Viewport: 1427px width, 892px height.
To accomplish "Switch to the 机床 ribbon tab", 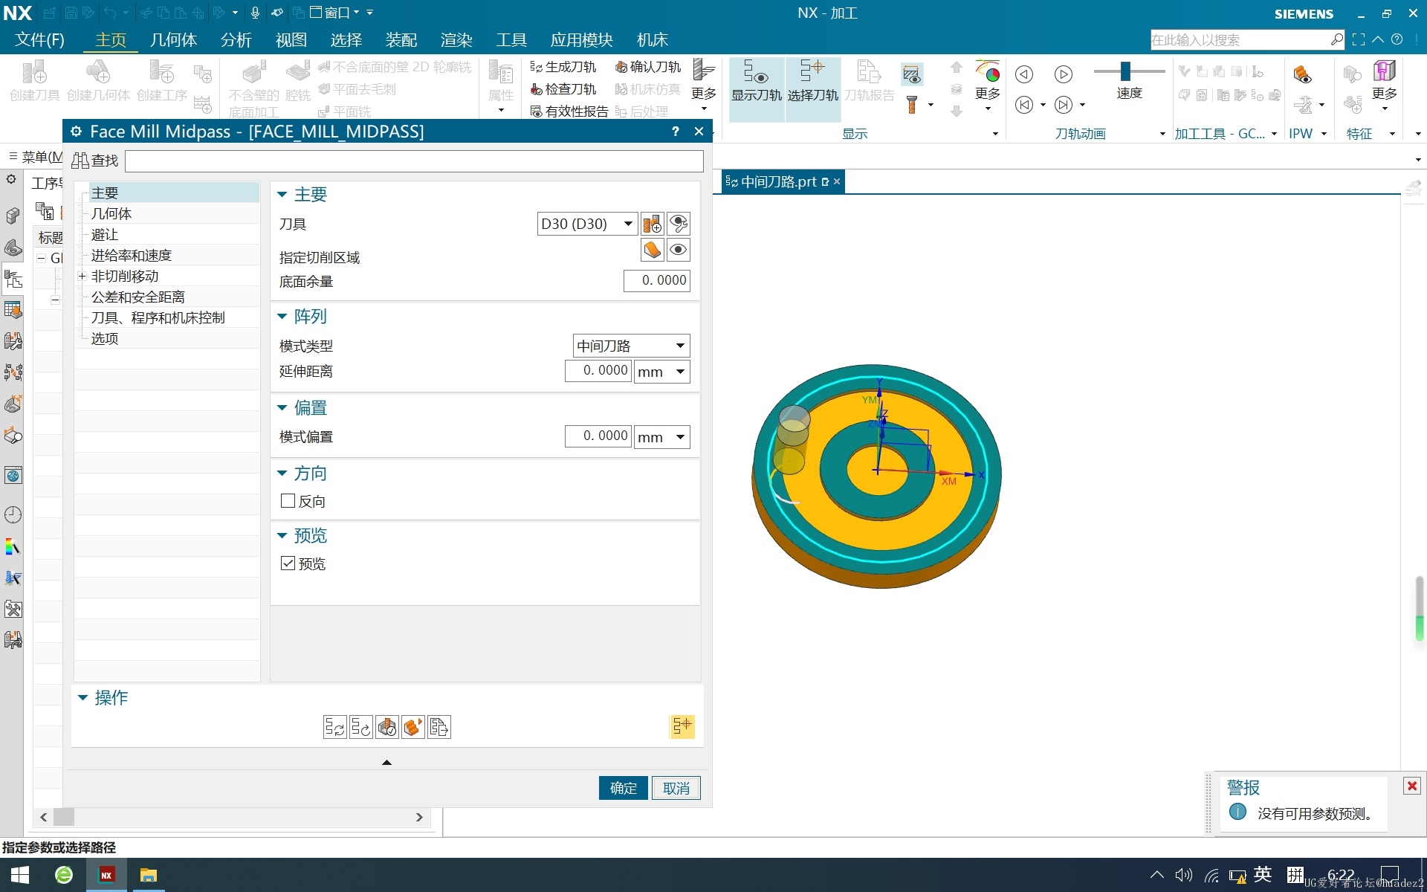I will tap(653, 39).
